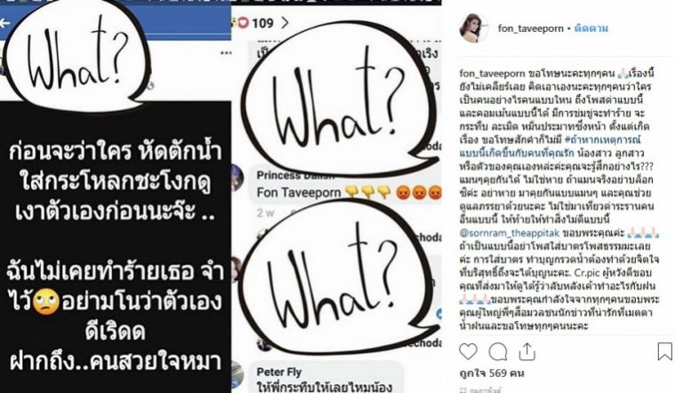Go back with the left arrow icon
The width and height of the screenshot is (675, 393).
4,23
